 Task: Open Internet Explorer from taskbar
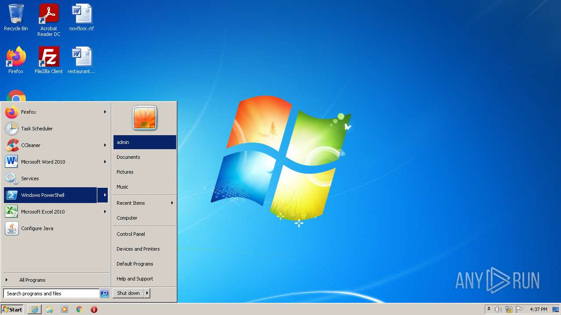(35, 309)
